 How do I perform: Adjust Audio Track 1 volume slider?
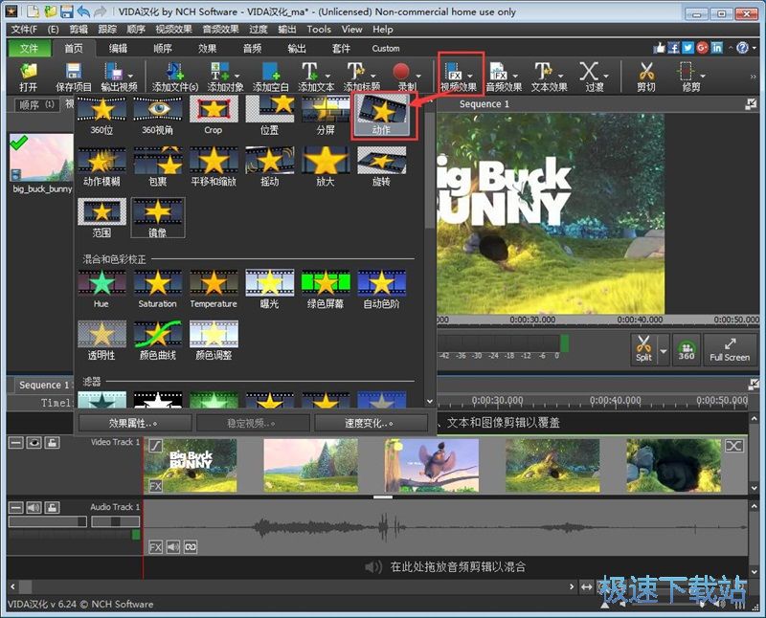coord(48,521)
